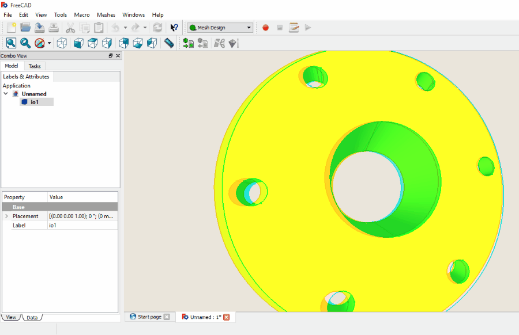Save the document using the Save icon

tap(39, 28)
